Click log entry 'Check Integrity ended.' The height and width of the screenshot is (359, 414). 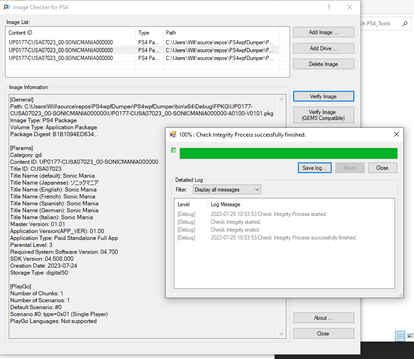tap(235, 230)
